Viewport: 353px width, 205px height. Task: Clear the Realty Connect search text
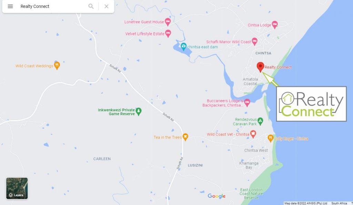click(107, 6)
